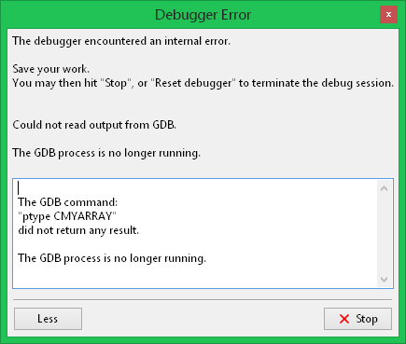This screenshot has height=344, width=406.
Task: Click last line in details box about GDB process
Action: click(x=112, y=258)
